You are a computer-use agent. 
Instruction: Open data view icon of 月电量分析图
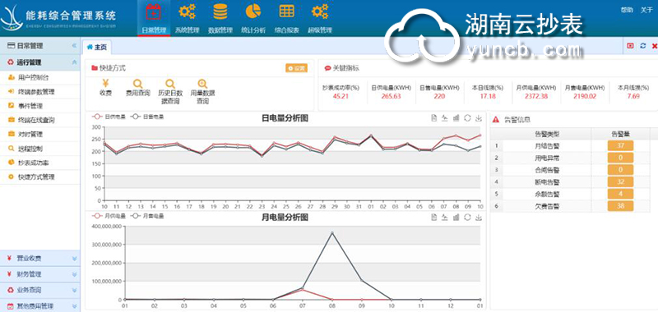coord(434,218)
